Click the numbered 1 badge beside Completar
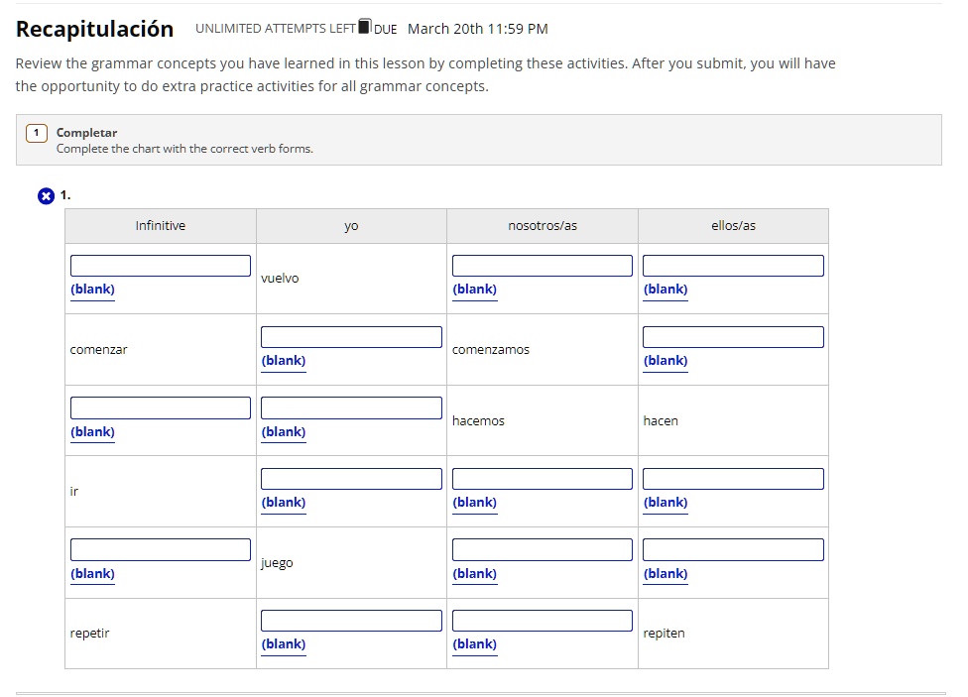The height and width of the screenshot is (697, 968). (37, 133)
